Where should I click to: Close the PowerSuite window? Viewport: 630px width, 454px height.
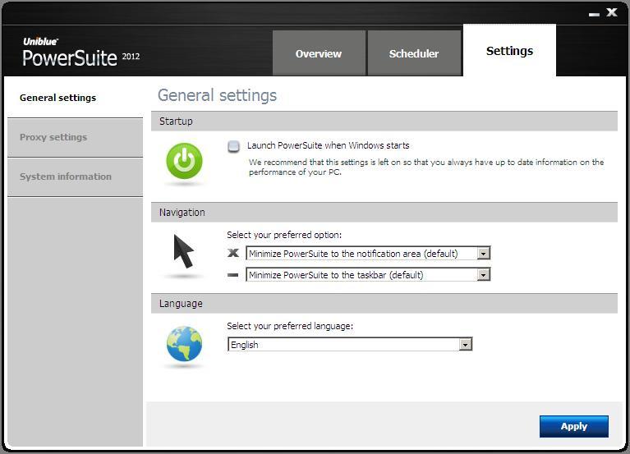pos(612,12)
